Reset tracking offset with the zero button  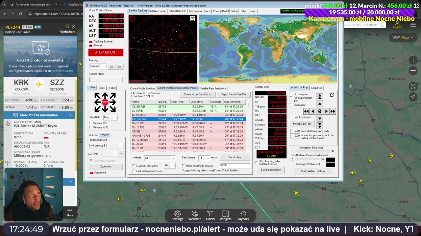pos(319,111)
